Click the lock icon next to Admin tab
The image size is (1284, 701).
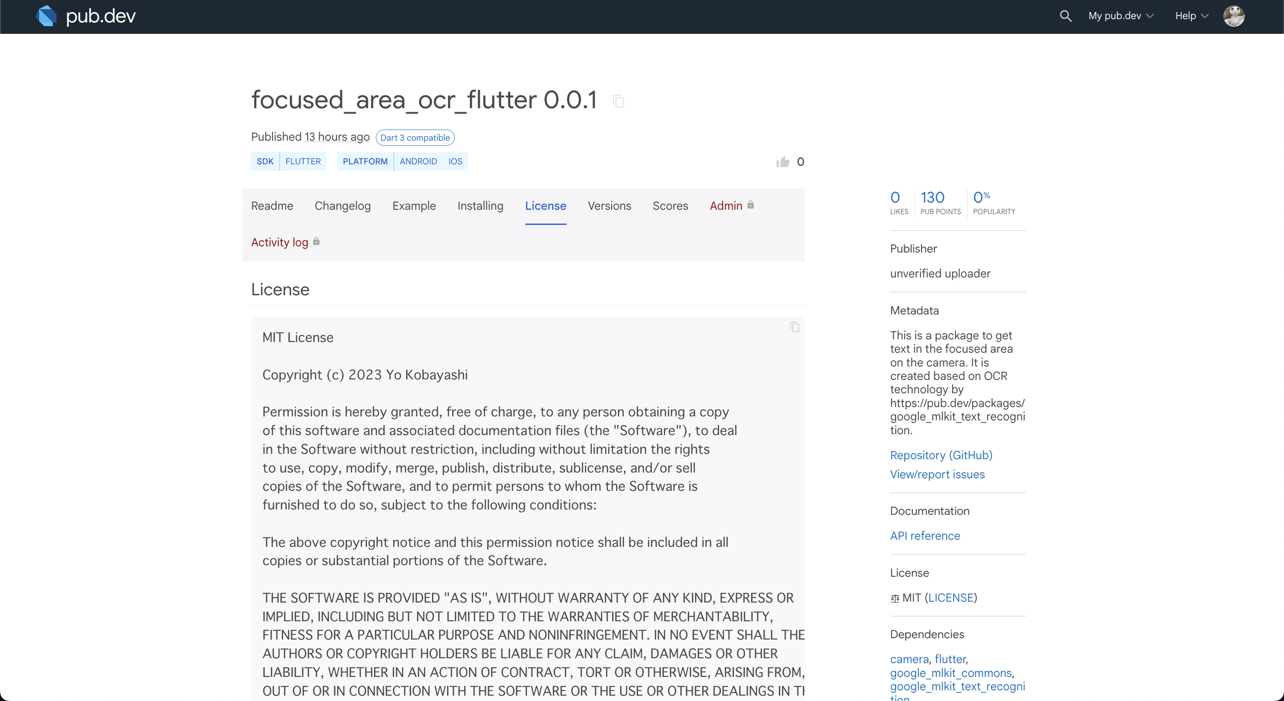click(749, 204)
